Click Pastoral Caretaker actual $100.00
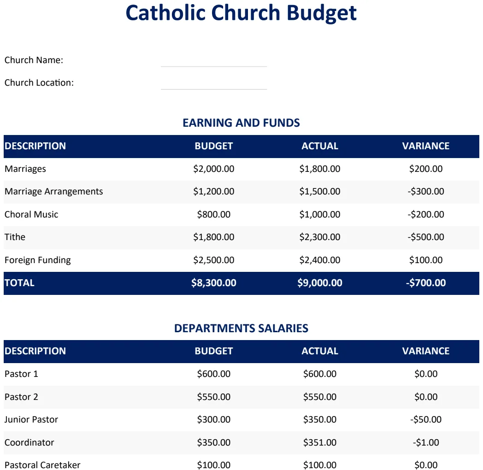This screenshot has width=483, height=470. point(320,465)
